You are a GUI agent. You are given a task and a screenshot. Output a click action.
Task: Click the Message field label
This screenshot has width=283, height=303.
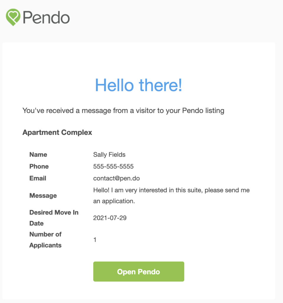pos(43,196)
